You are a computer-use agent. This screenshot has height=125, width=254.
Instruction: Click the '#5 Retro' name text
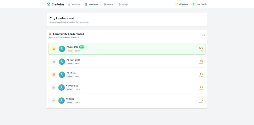point(70,99)
